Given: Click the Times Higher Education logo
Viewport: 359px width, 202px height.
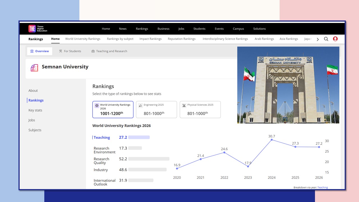Looking at the screenshot, I should tap(38, 29).
